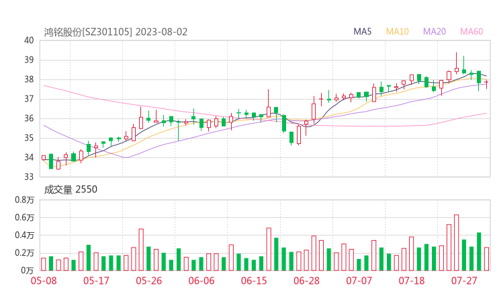The width and height of the screenshot is (497, 296).
Task: Select the 05-26 date tick
Action: pyautogui.click(x=149, y=280)
